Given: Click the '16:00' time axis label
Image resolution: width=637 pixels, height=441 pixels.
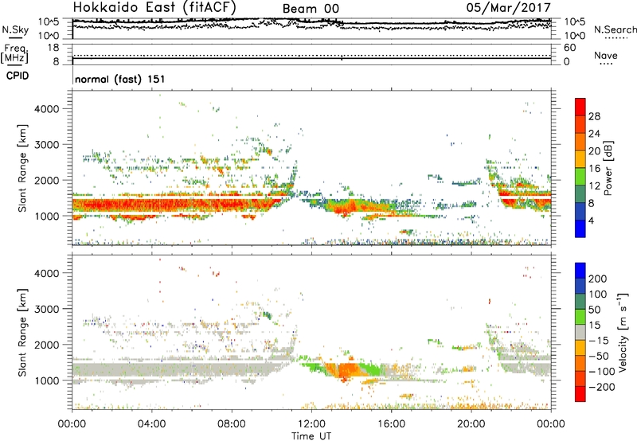Looking at the screenshot, I should coord(391,424).
